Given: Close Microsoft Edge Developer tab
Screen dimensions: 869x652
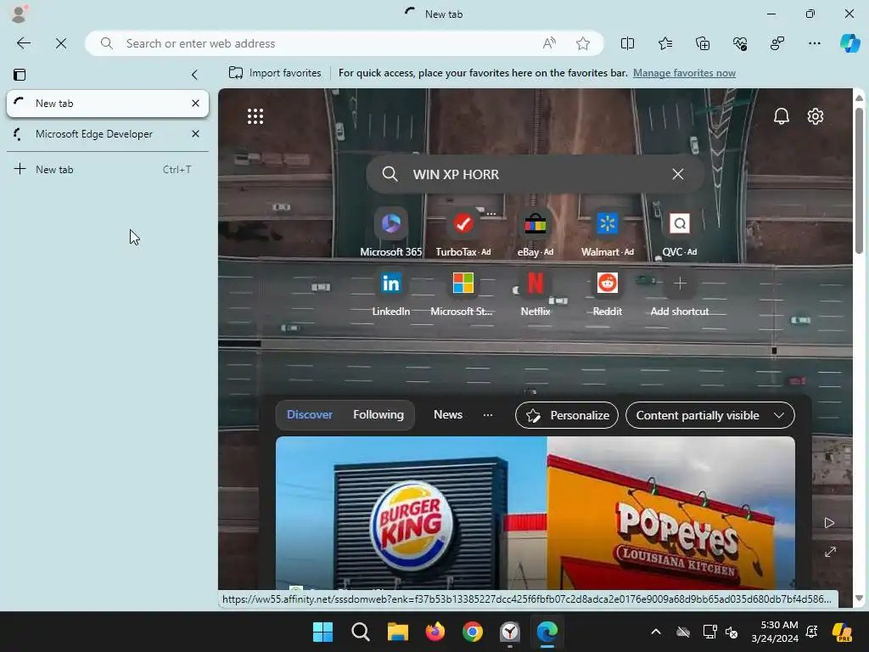Looking at the screenshot, I should (195, 133).
